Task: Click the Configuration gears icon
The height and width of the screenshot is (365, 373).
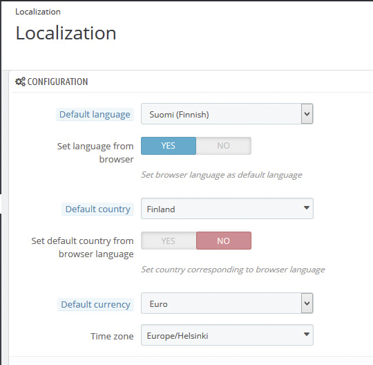Action: 20,82
